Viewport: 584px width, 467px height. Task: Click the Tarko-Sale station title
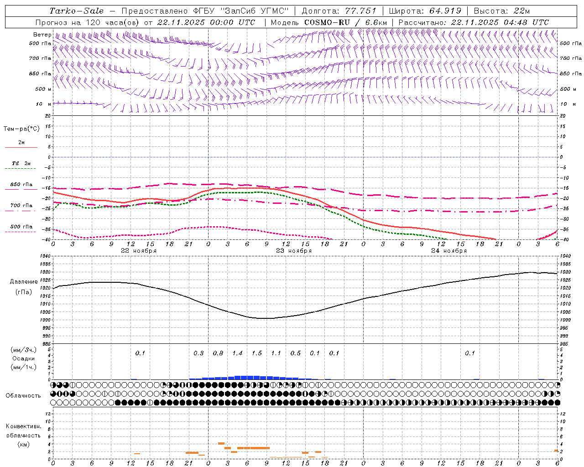[x=76, y=11]
